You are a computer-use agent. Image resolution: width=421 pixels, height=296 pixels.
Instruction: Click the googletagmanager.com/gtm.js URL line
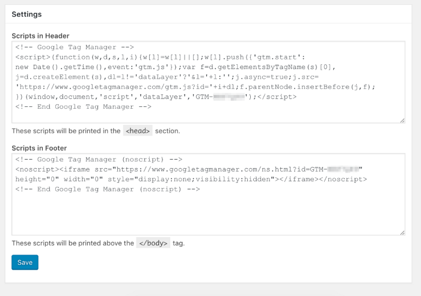[x=195, y=87]
